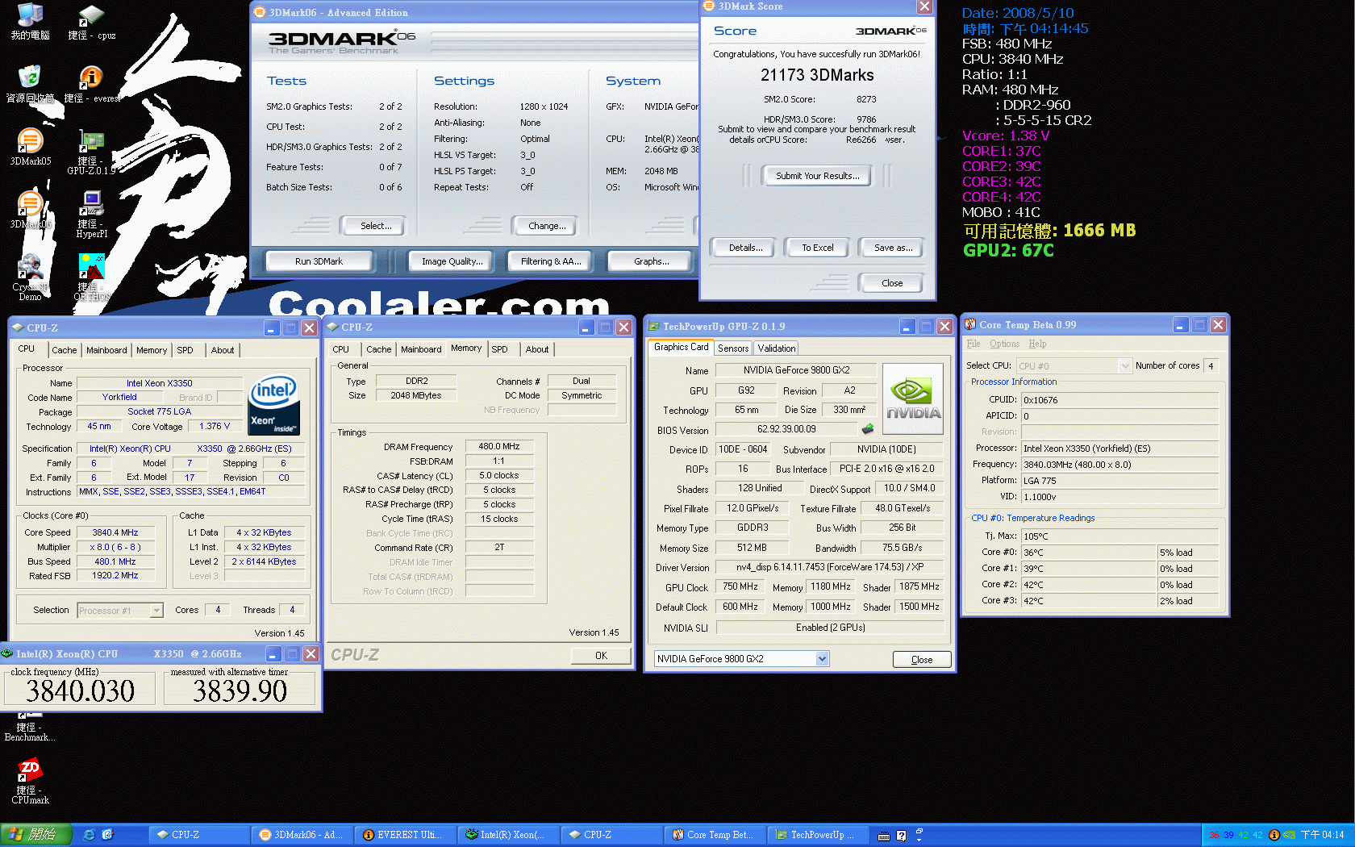Open the ORTHOS desktop shortcut
This screenshot has height=847, width=1355.
(91, 277)
